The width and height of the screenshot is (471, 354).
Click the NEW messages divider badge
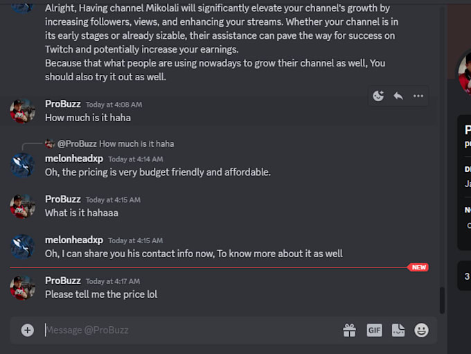tap(418, 267)
